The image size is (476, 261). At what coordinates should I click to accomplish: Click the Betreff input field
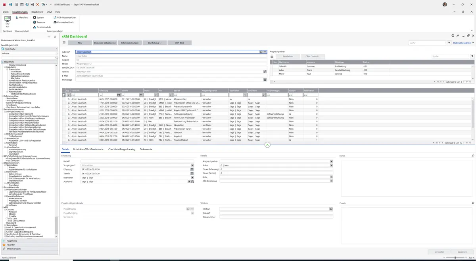tap(137, 161)
